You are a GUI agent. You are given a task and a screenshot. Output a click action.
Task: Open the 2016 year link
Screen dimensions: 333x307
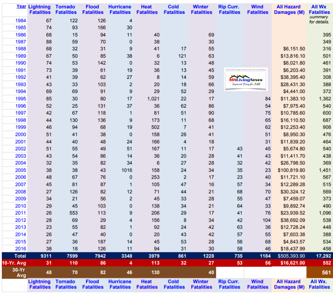click(x=21, y=249)
